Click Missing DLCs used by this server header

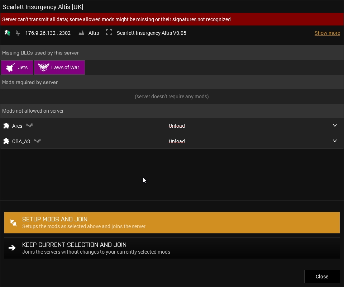click(172, 53)
